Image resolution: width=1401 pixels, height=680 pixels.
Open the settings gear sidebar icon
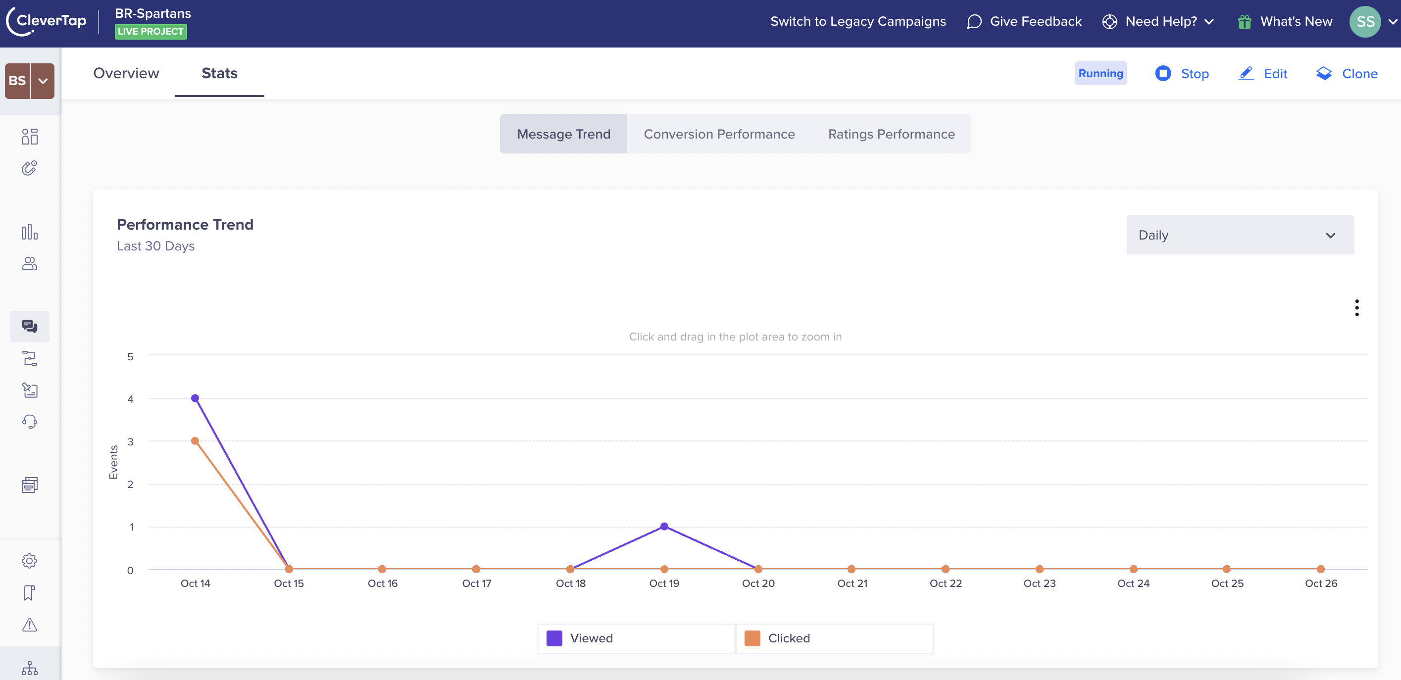pos(29,560)
